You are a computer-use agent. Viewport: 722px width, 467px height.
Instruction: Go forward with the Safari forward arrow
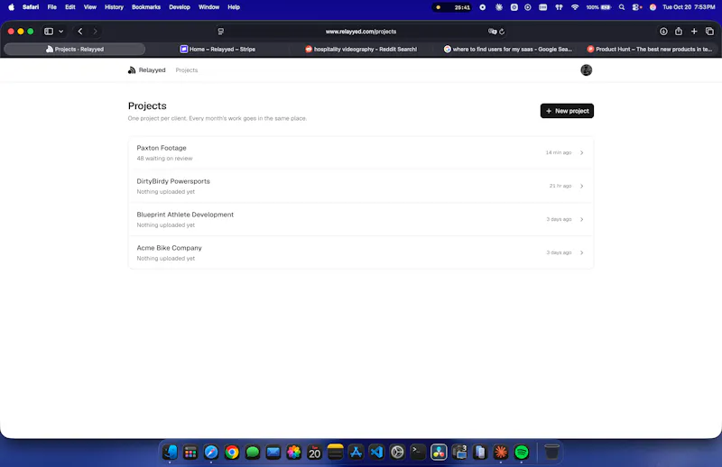[x=95, y=32]
